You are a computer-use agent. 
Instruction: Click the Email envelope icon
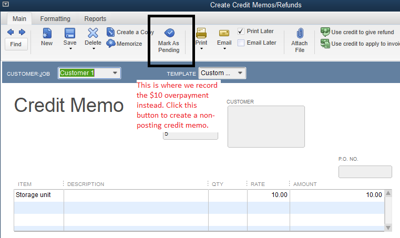pos(224,34)
